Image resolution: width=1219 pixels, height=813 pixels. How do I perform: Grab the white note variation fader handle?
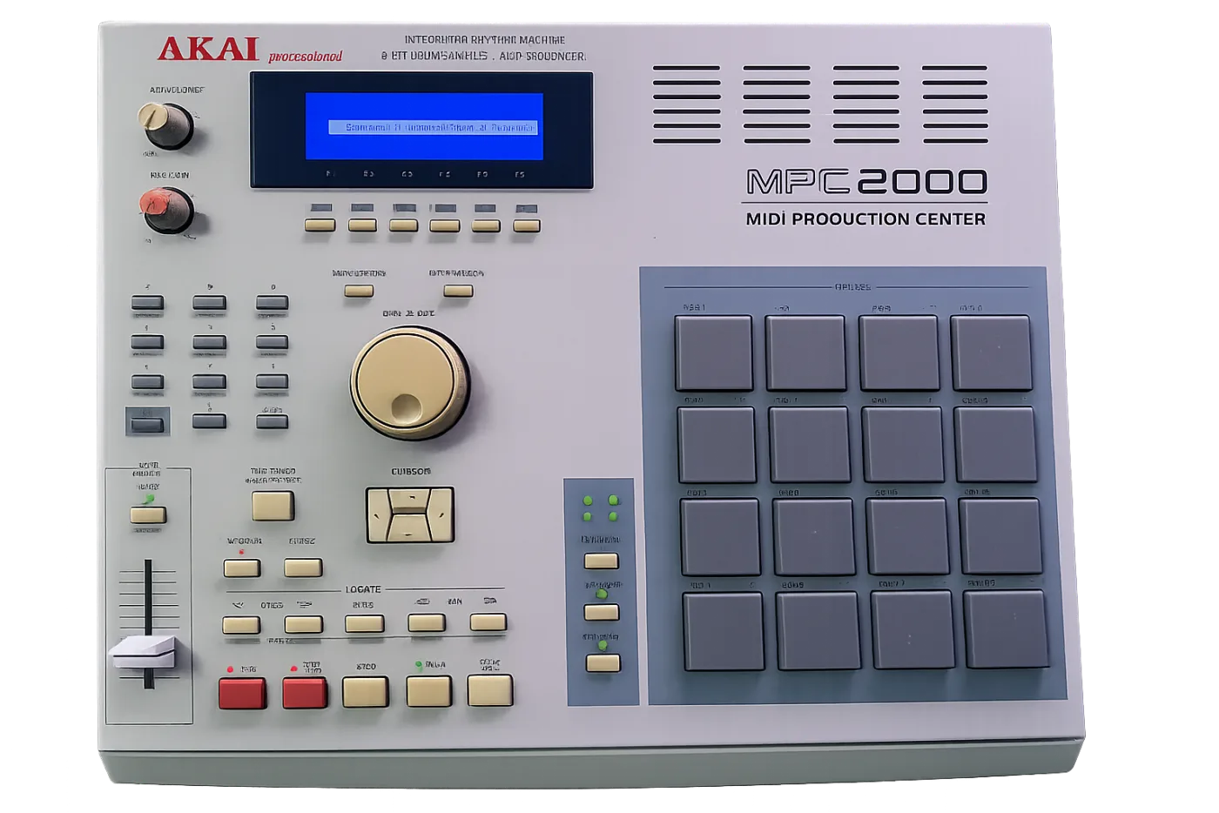144,652
